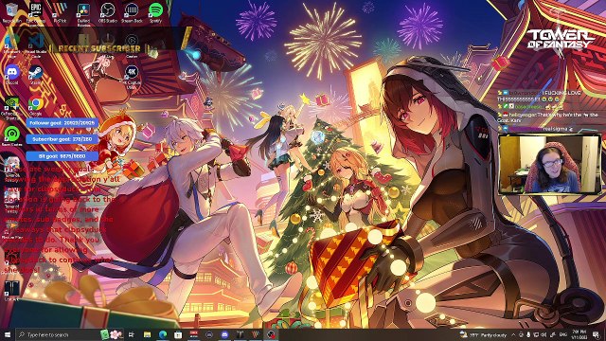The width and height of the screenshot is (606, 341).
Task: Open File Explorer from the taskbar
Action: tap(147, 334)
